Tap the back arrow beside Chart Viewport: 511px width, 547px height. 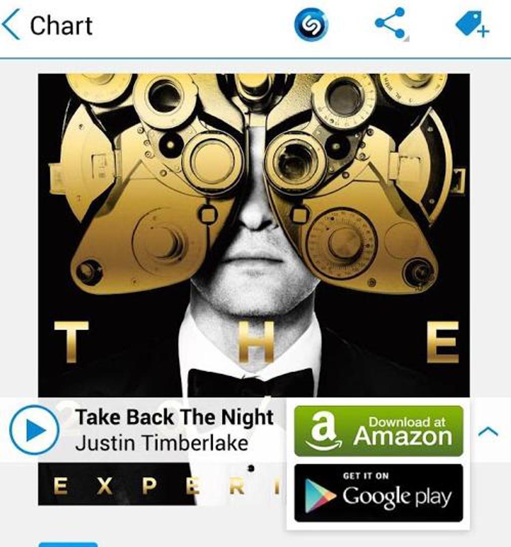click(11, 24)
